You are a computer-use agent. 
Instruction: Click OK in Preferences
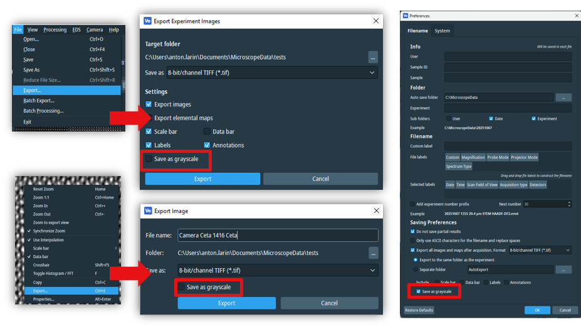[537, 310]
